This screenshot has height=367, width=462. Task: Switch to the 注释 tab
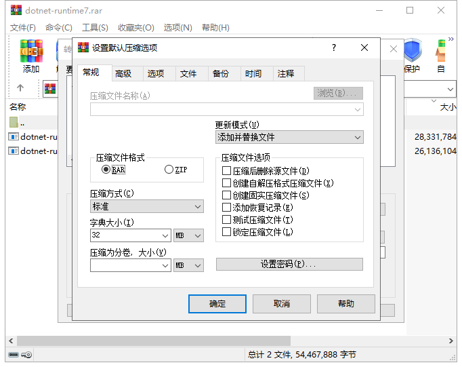285,73
